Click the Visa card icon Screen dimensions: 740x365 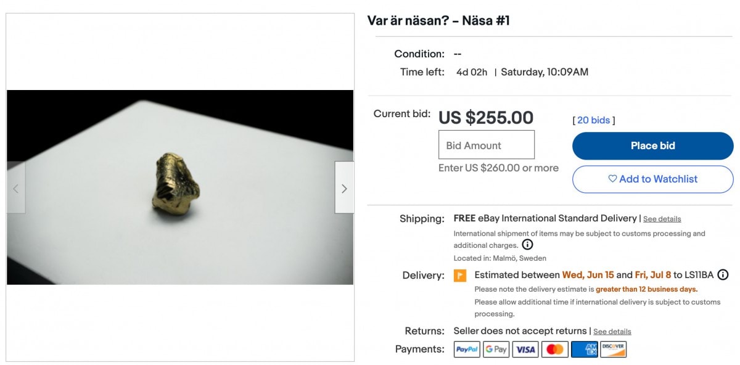tap(525, 350)
